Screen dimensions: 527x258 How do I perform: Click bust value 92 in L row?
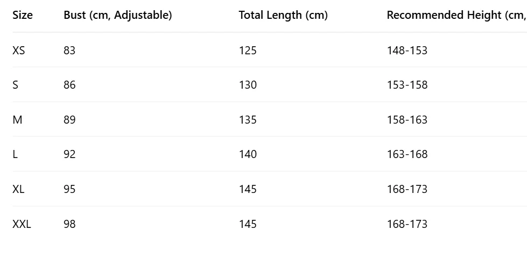tap(69, 154)
